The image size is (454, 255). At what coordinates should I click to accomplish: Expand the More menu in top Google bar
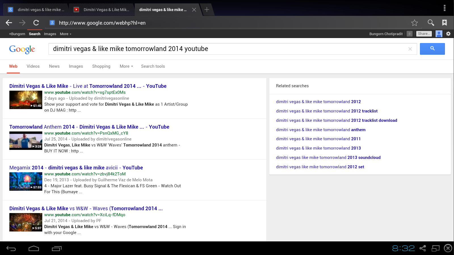point(66,34)
